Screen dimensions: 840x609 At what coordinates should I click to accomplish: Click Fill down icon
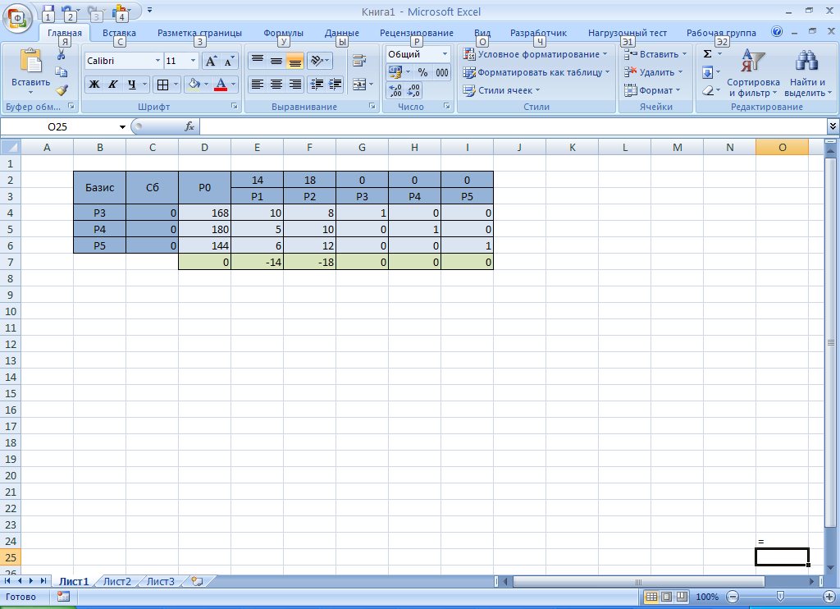(707, 72)
